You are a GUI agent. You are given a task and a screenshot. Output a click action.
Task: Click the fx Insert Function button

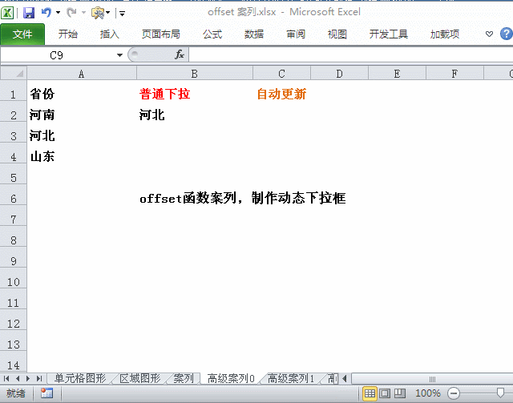click(x=180, y=54)
